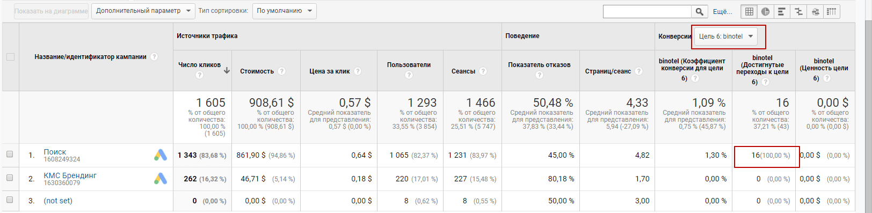Switch to performance bar view

point(782,11)
